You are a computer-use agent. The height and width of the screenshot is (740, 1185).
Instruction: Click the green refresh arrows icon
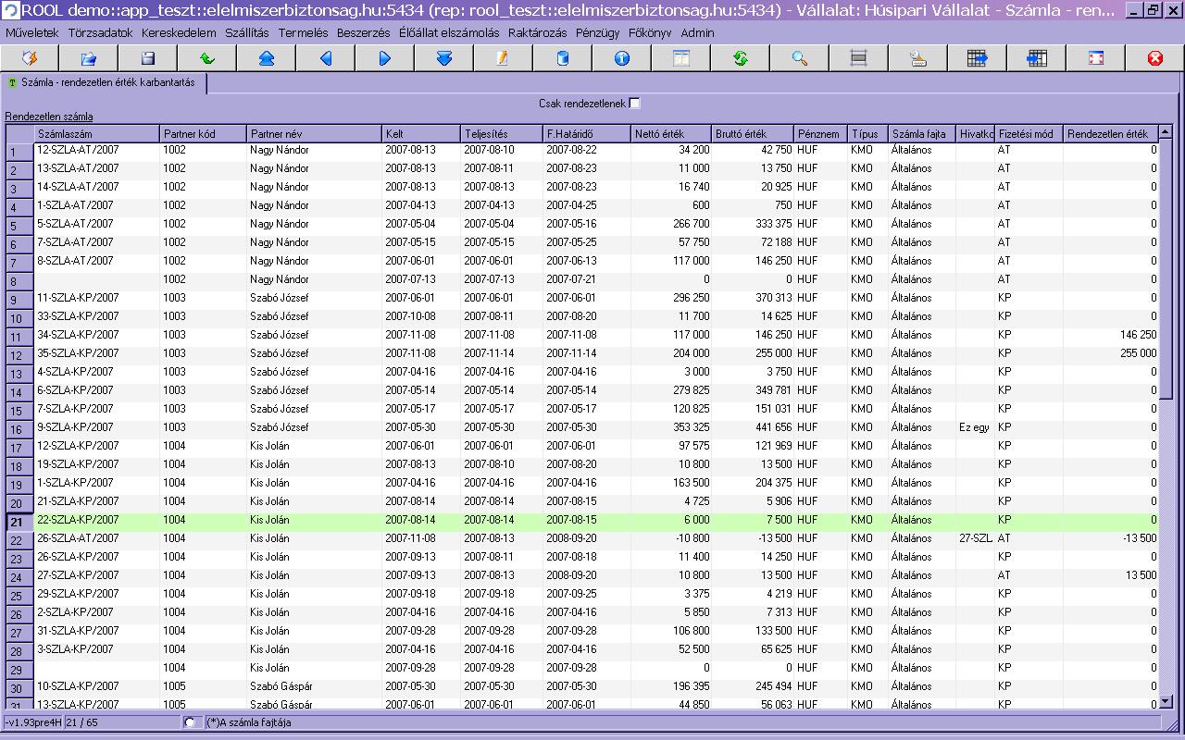point(740,58)
